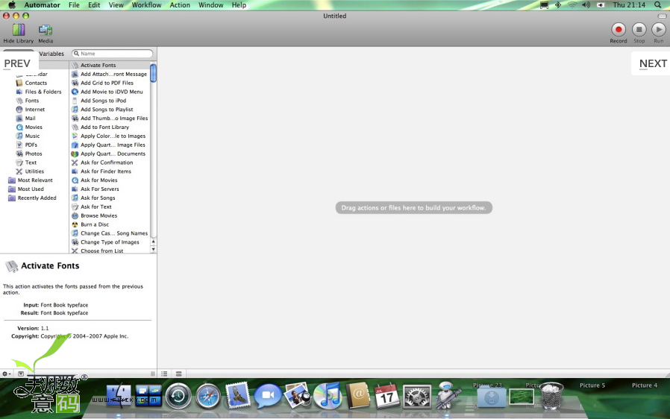Viewport: 670px width, 419px height.
Task: Open the Action menu
Action: [x=180, y=5]
